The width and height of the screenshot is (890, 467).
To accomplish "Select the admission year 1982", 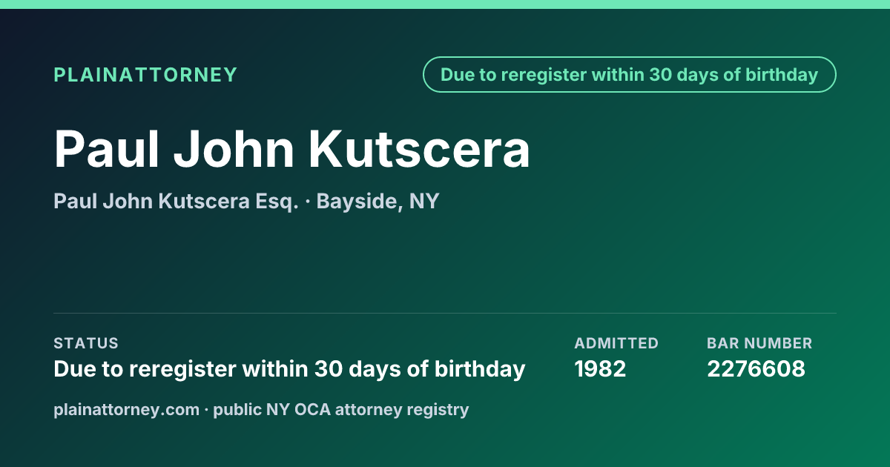I will tap(601, 368).
